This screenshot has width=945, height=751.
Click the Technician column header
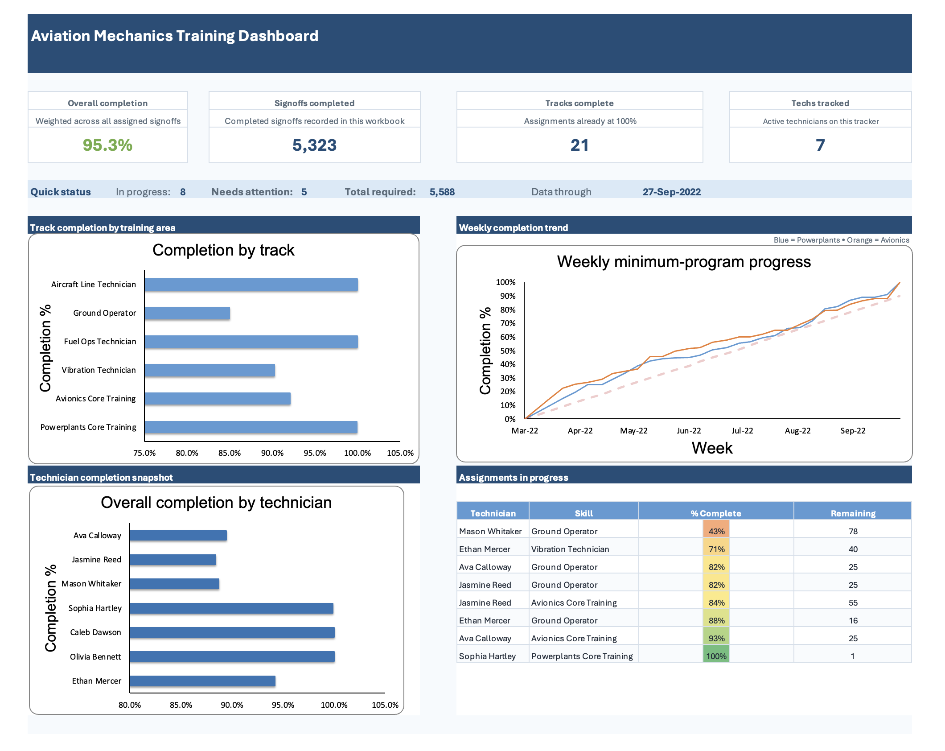pos(493,513)
